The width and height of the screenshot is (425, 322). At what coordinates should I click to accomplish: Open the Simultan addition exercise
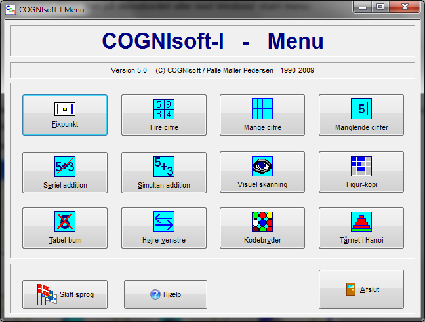click(x=164, y=172)
